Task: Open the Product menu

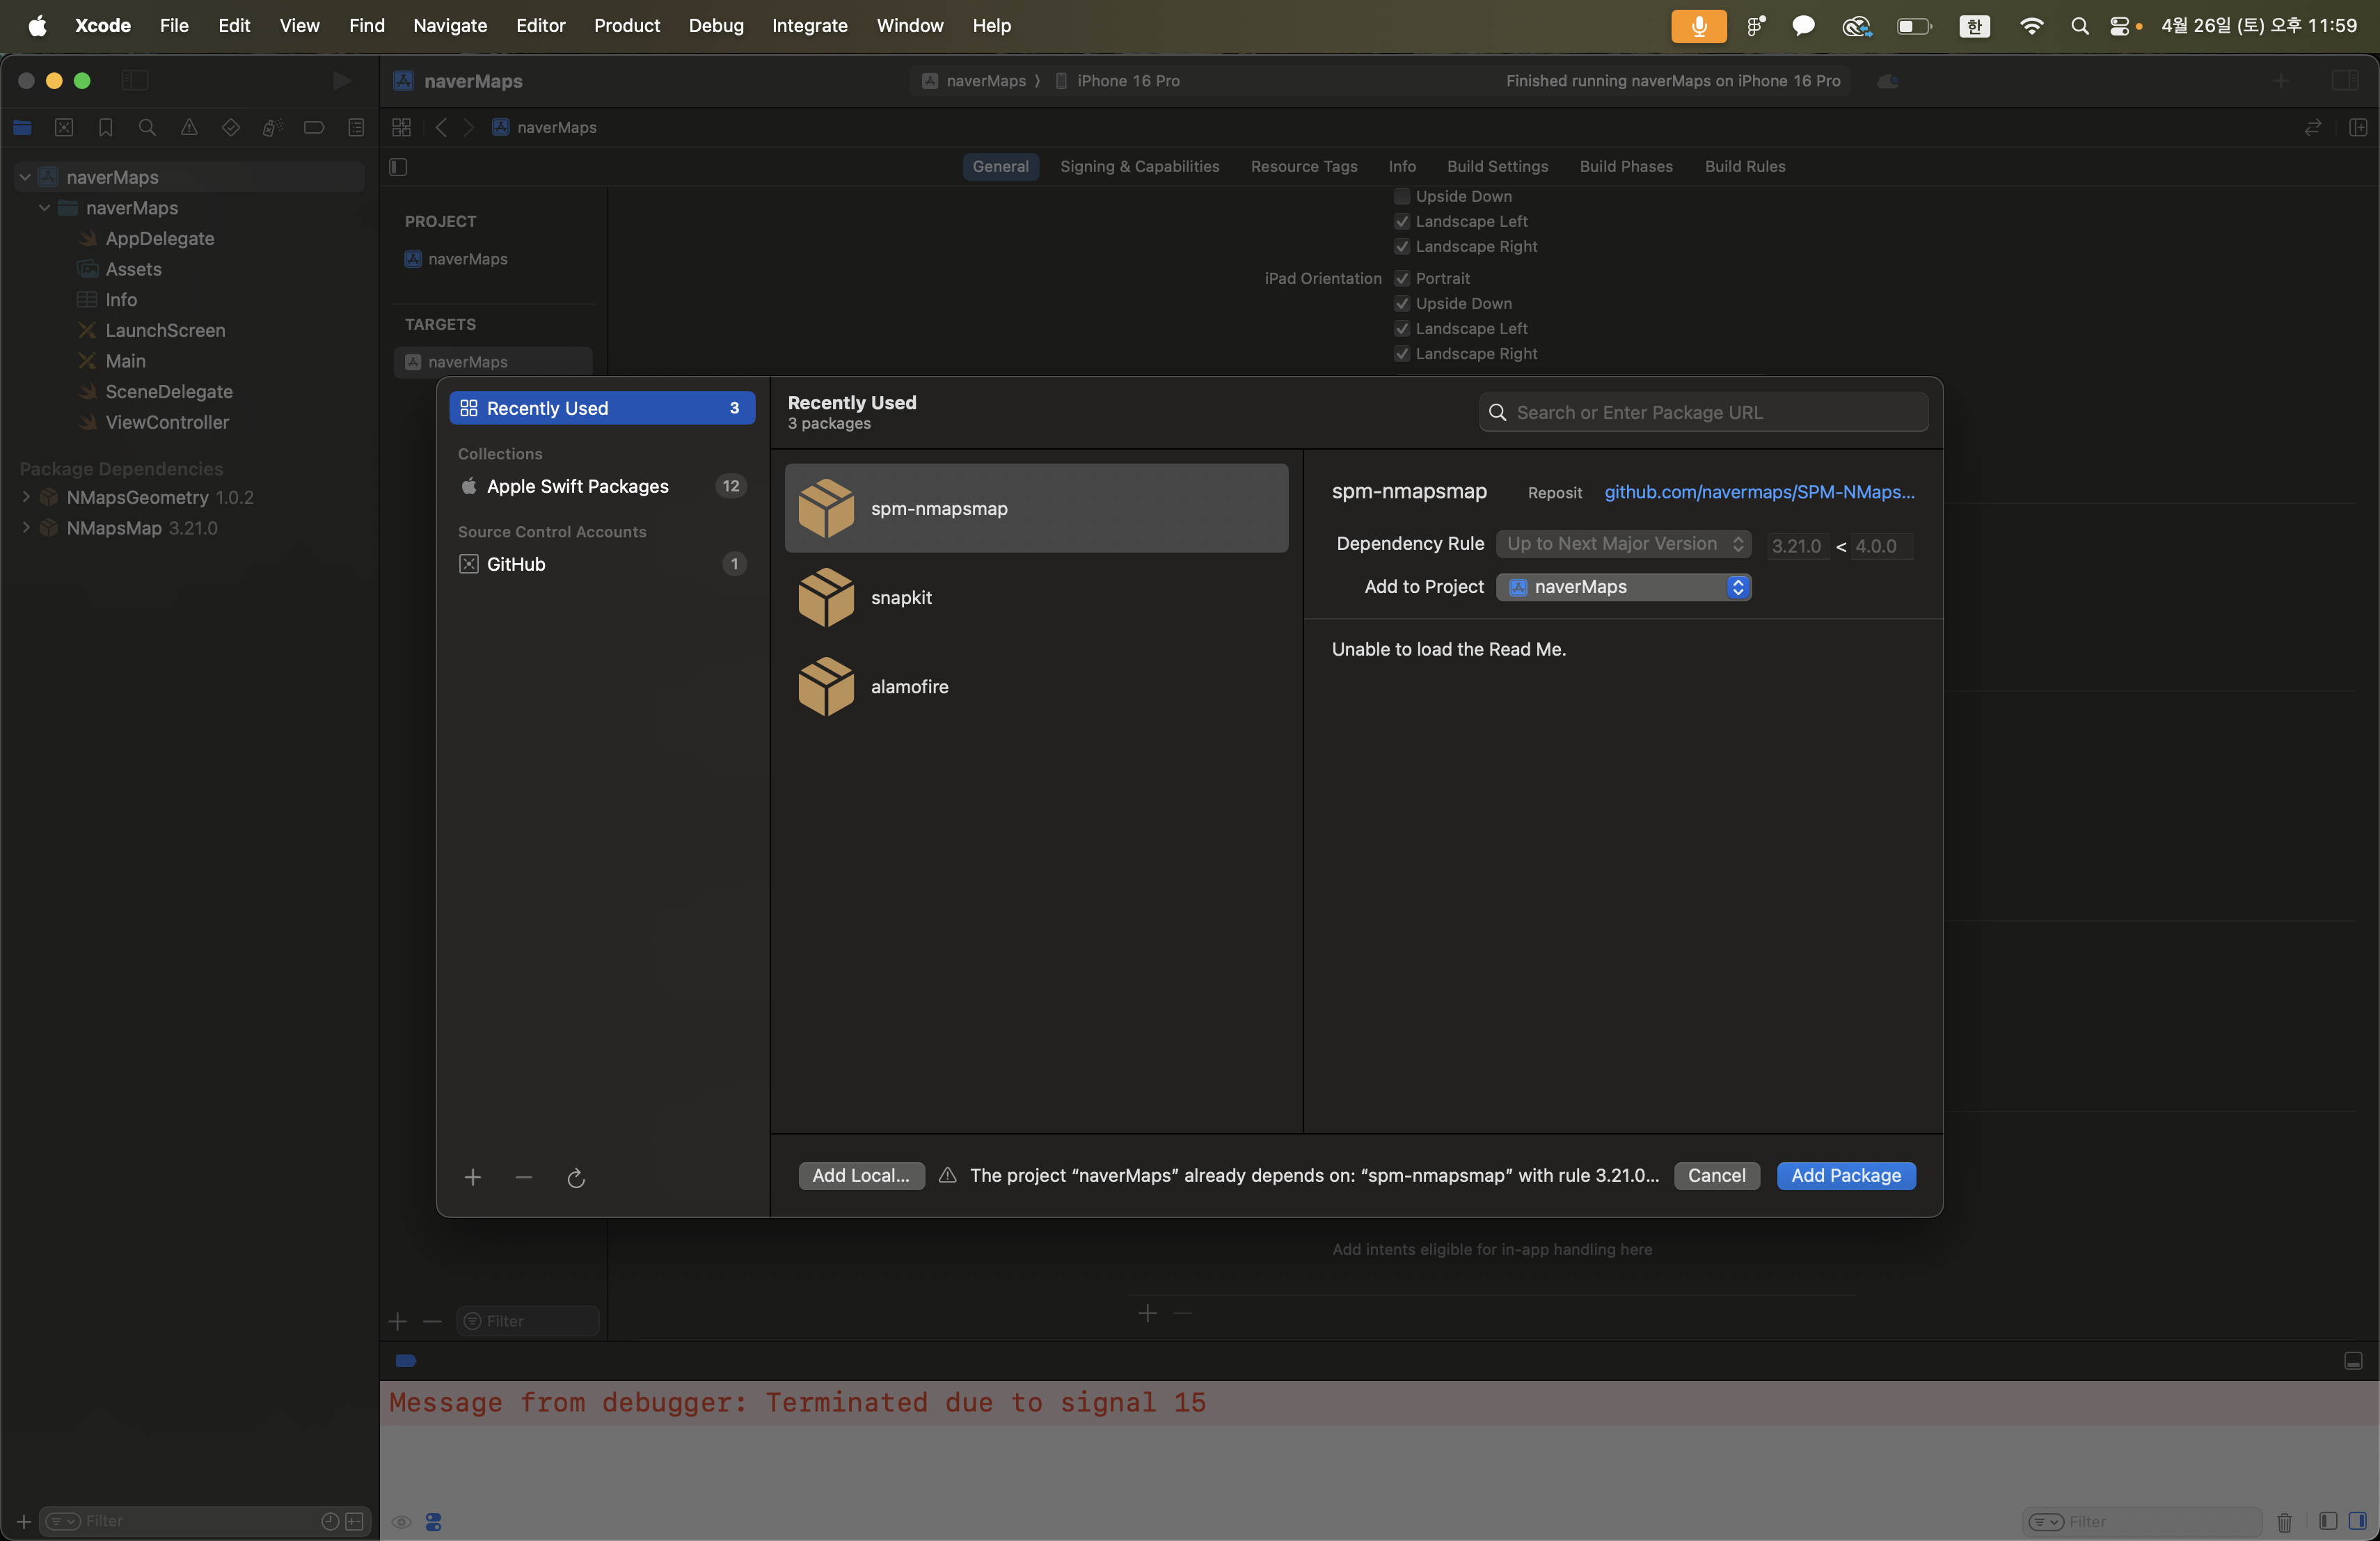Action: coord(626,25)
